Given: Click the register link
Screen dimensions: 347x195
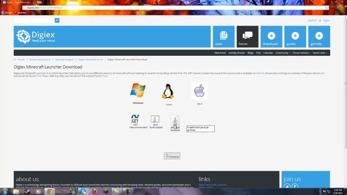Looking at the screenshot, I should coord(312,21).
